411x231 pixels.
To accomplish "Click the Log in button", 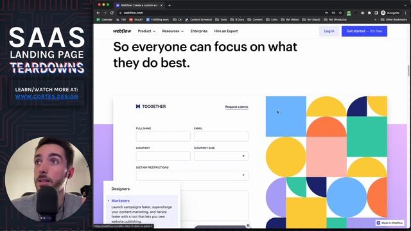I will point(329,31).
